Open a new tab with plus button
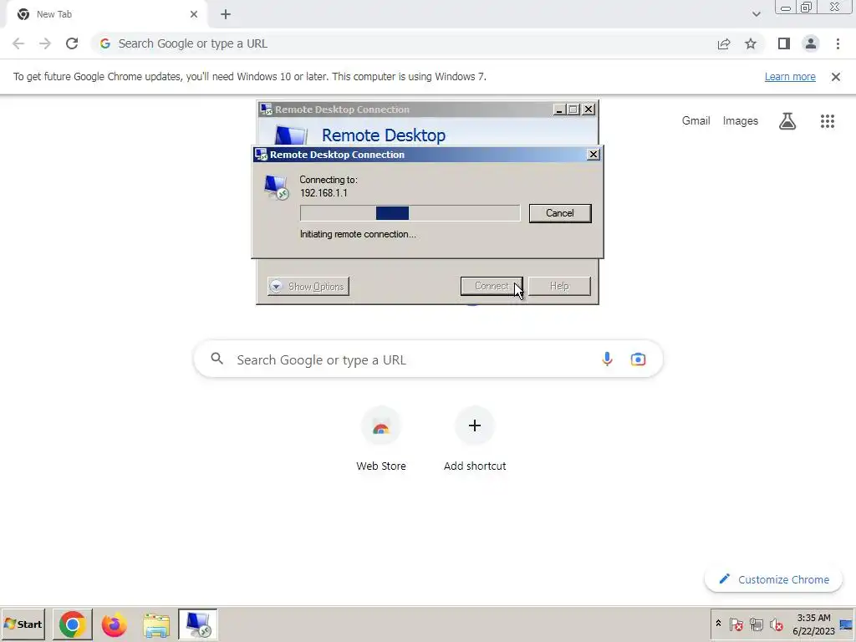This screenshot has height=642, width=856. tap(226, 14)
